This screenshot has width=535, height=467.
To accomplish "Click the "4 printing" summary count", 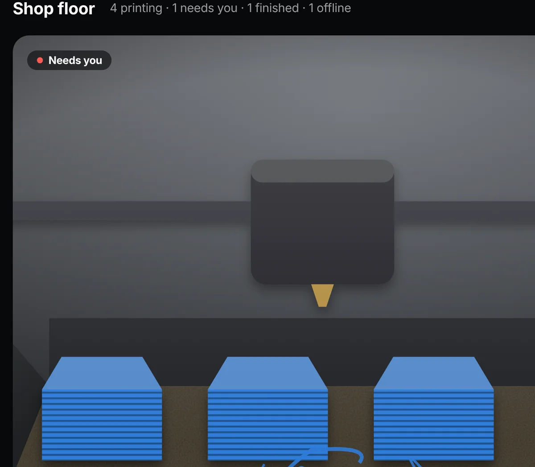I will 136,8.
